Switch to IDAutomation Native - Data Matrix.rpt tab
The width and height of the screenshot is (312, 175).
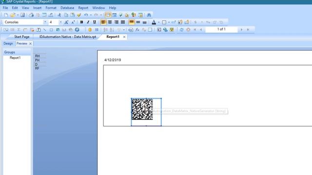(x=68, y=37)
